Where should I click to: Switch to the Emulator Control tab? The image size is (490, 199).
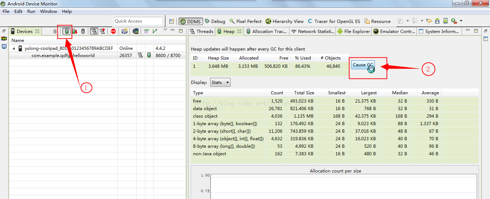395,32
